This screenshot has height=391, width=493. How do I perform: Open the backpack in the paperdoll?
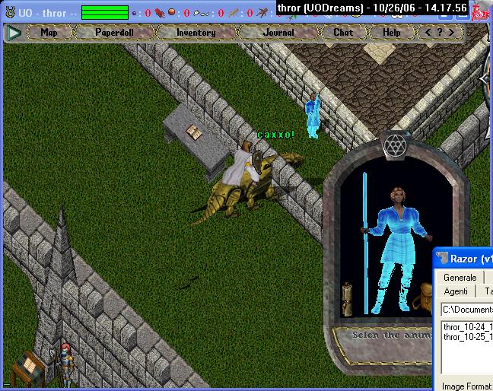pyautogui.click(x=422, y=297)
